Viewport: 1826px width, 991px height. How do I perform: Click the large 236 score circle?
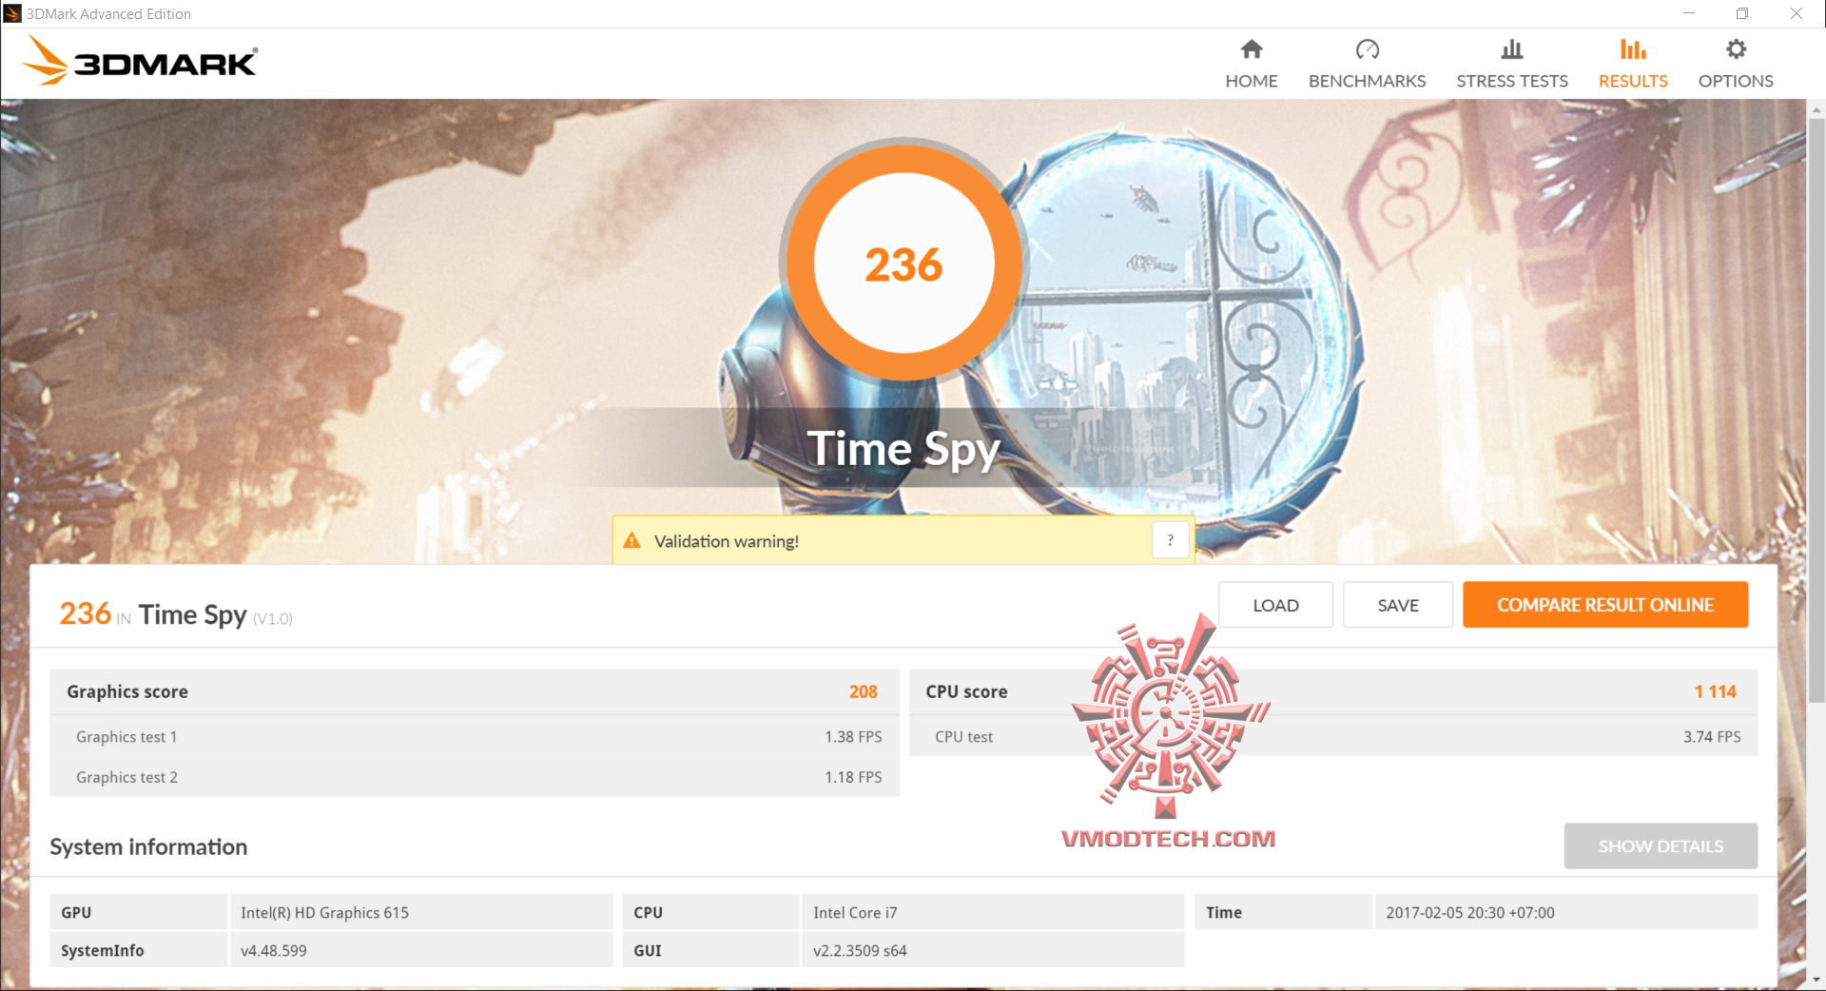pos(903,264)
